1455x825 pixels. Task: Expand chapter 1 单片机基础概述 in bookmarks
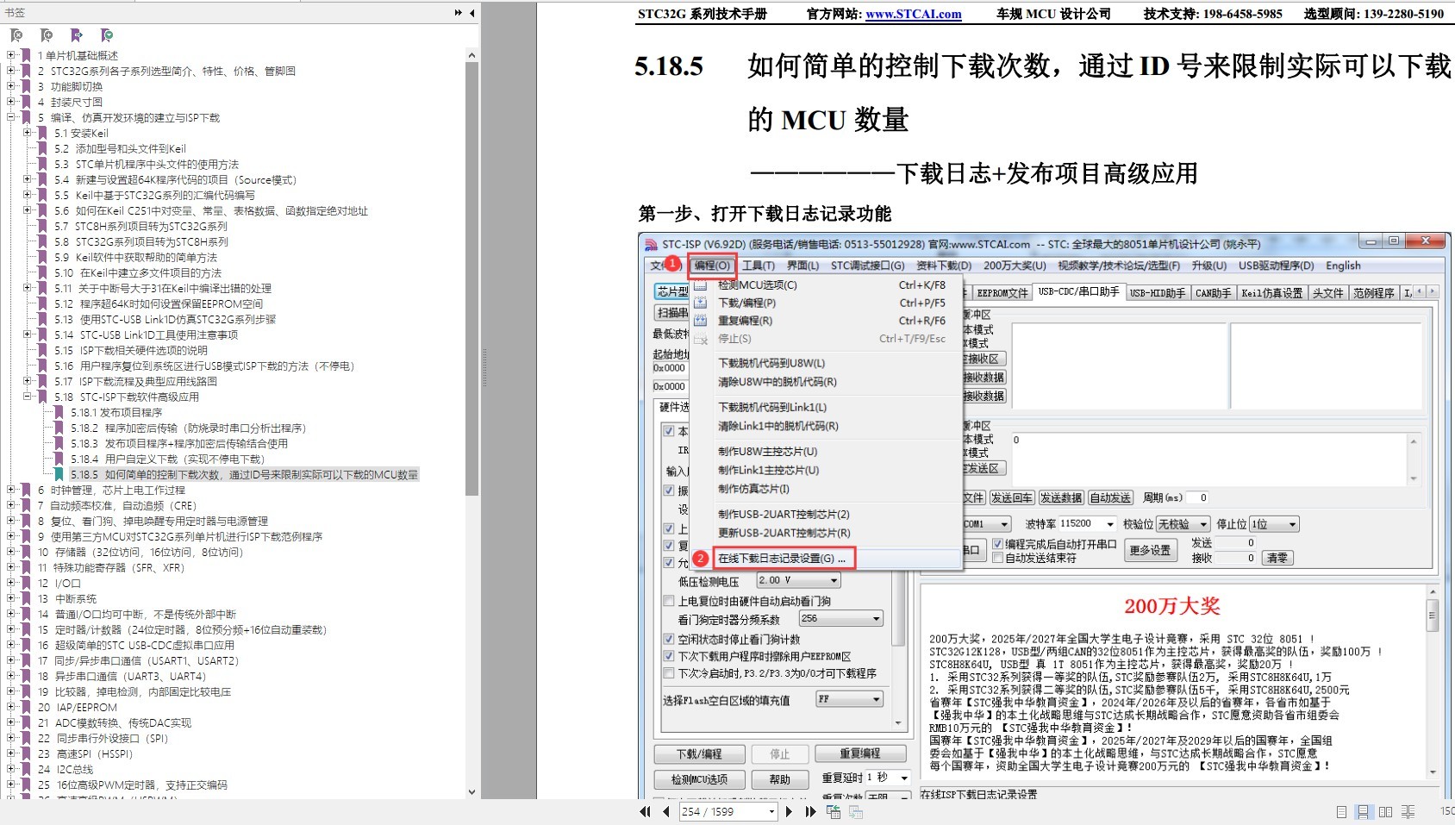tap(10, 55)
